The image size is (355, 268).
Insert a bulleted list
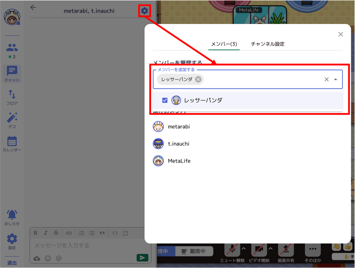tap(92, 233)
